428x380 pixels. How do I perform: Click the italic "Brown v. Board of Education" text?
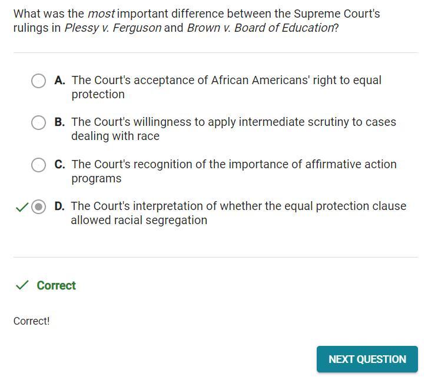point(260,28)
